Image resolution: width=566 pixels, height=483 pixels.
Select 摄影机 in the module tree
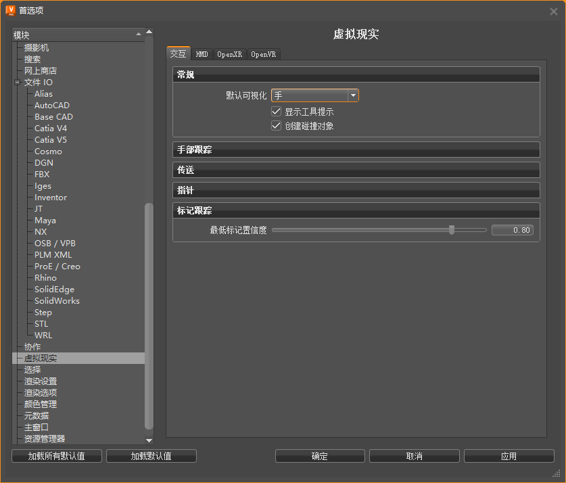click(x=37, y=47)
